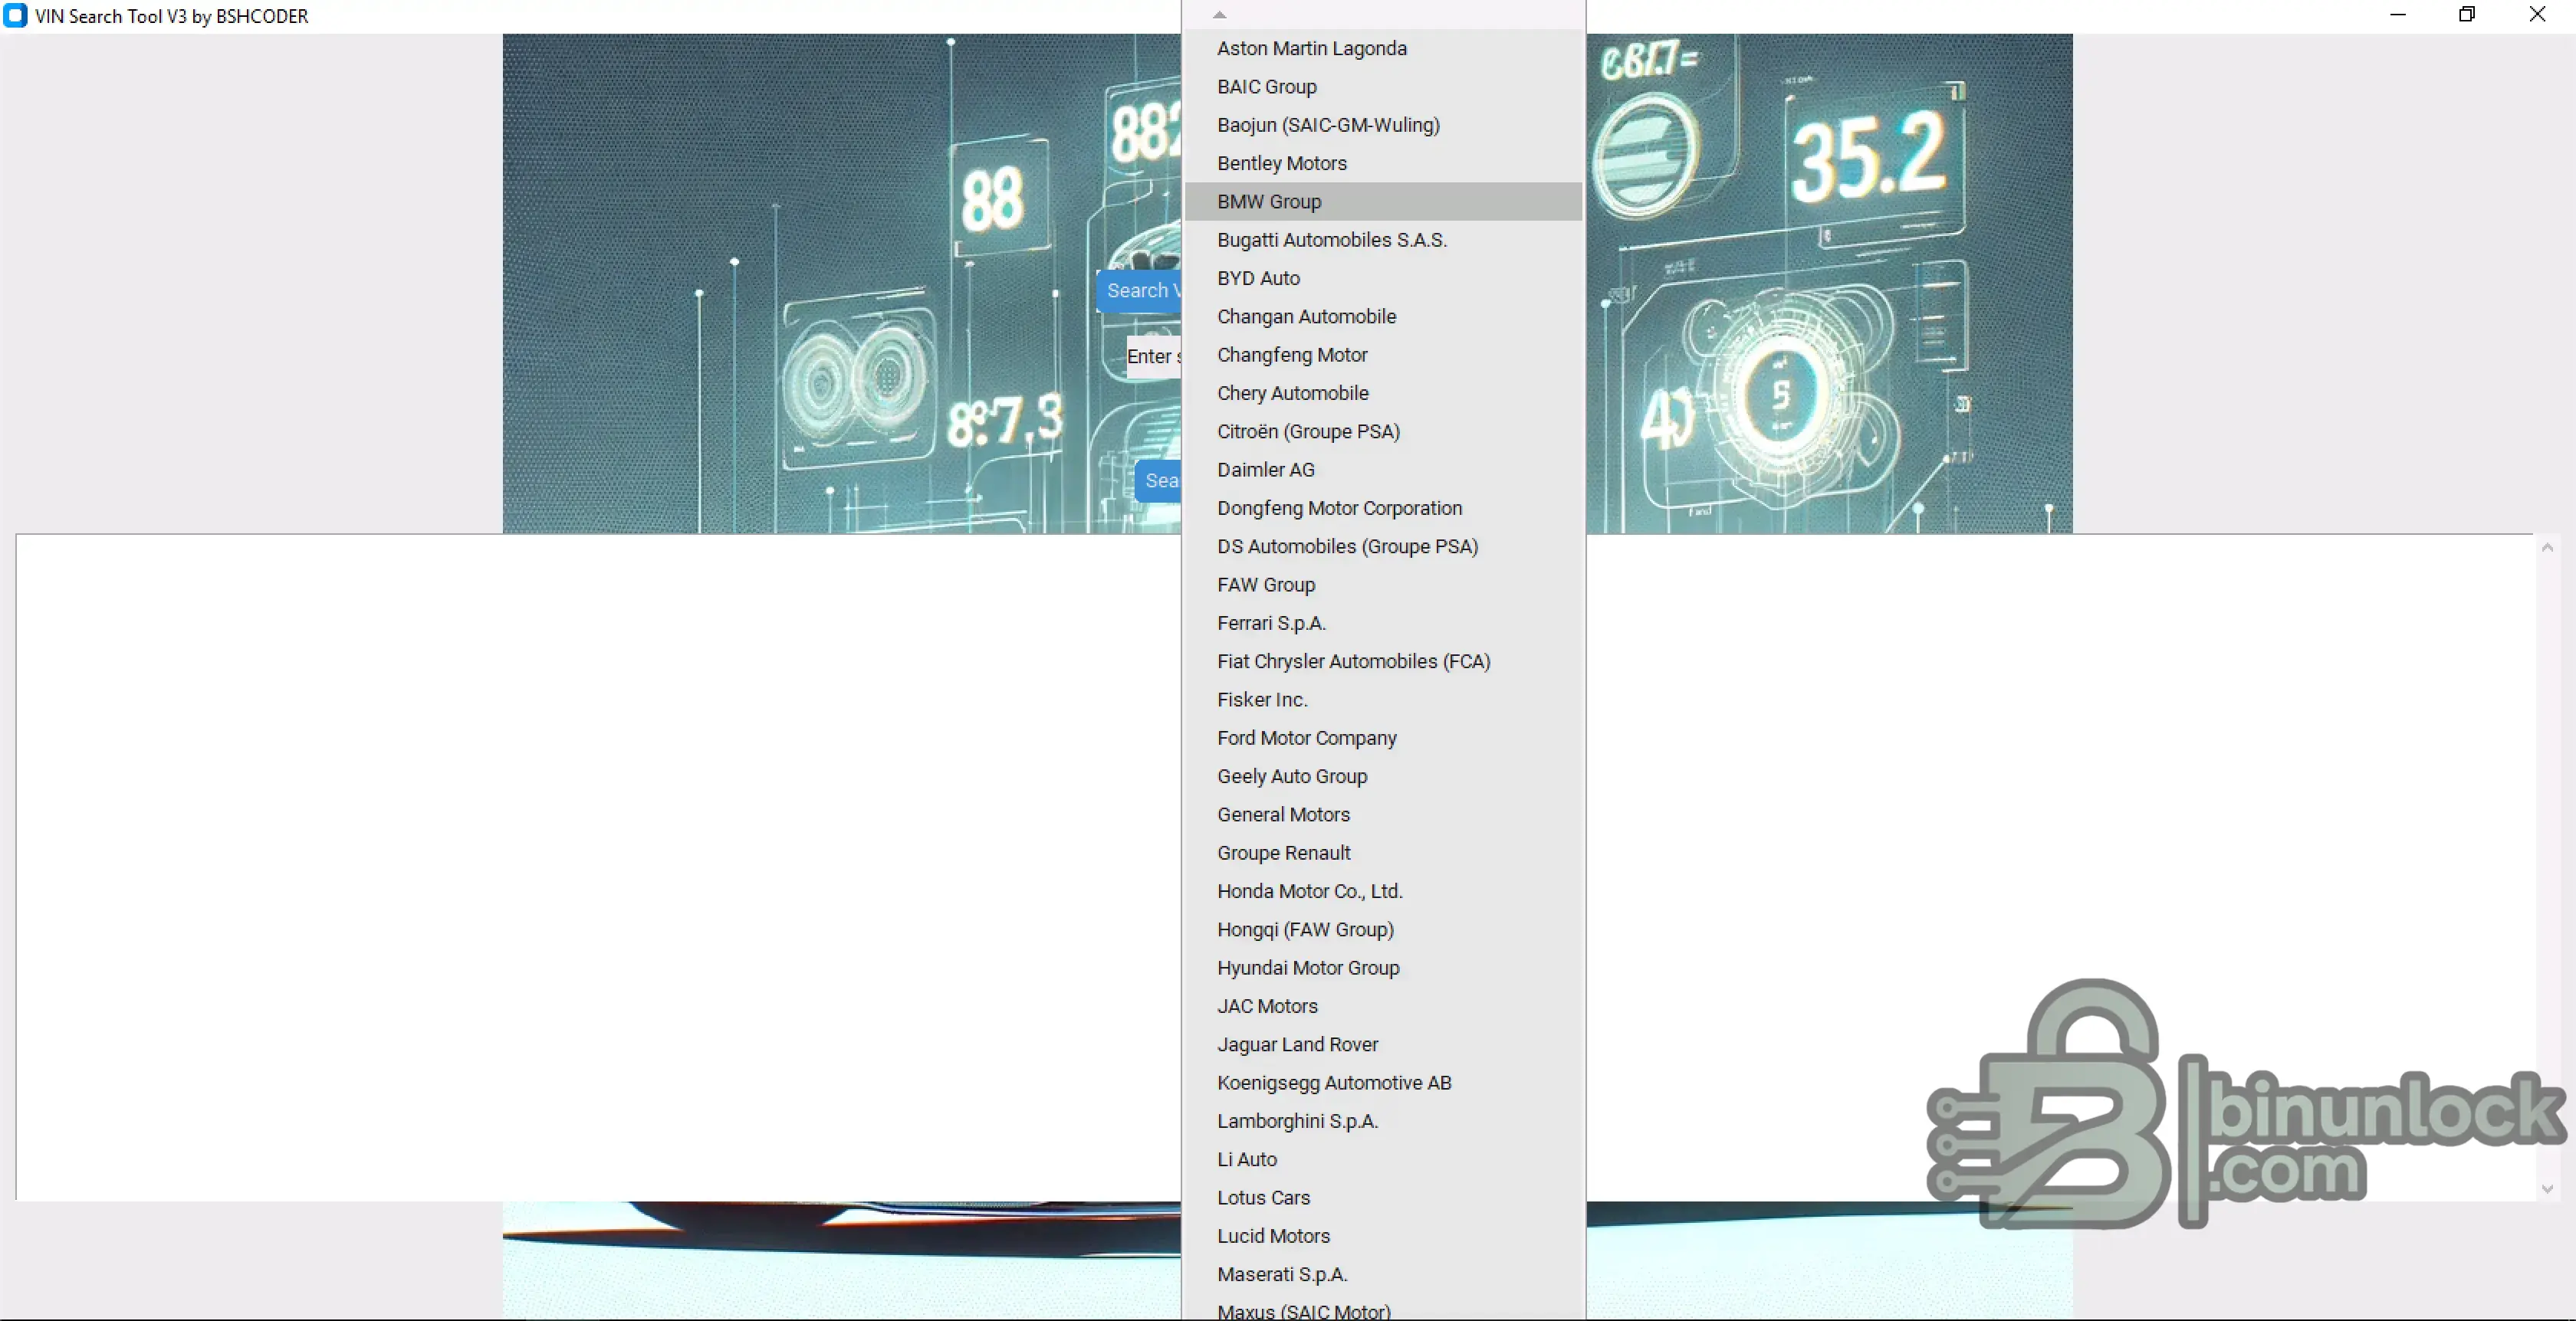Select Aston Martin Lagonda from the list
This screenshot has width=2576, height=1321.
click(x=1383, y=48)
